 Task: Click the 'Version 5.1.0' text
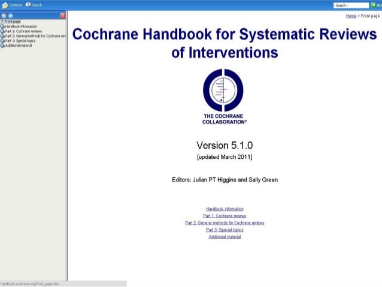(x=225, y=146)
